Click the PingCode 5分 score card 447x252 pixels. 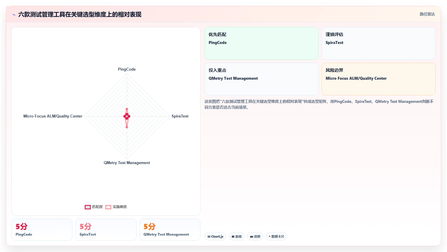pos(42,230)
